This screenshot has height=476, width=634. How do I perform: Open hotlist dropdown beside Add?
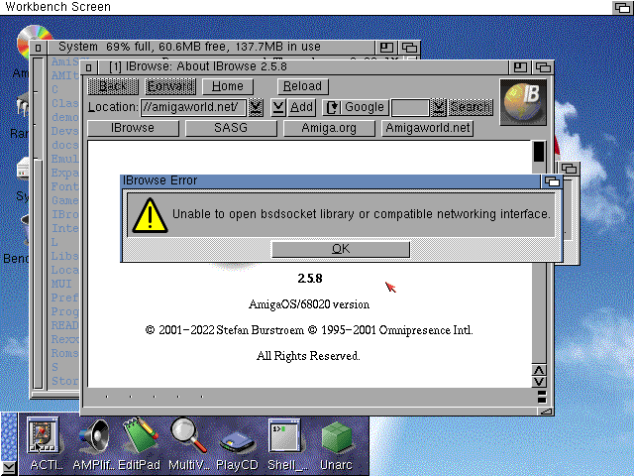click(x=278, y=107)
